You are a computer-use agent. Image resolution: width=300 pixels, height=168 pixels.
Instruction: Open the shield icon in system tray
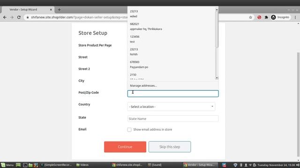pyautogui.click(x=235, y=165)
